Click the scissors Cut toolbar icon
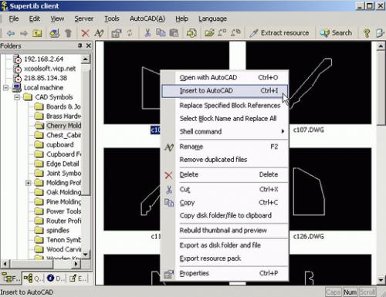The image size is (386, 297). 147,33
